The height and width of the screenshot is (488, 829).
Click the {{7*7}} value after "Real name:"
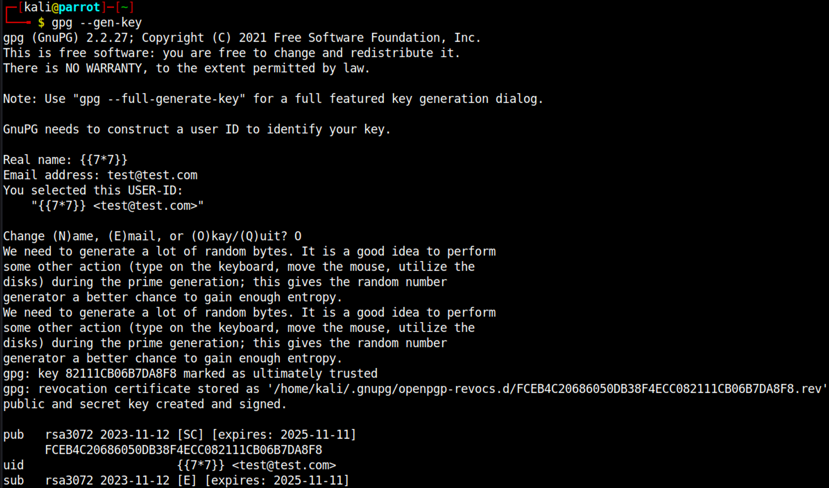point(104,160)
